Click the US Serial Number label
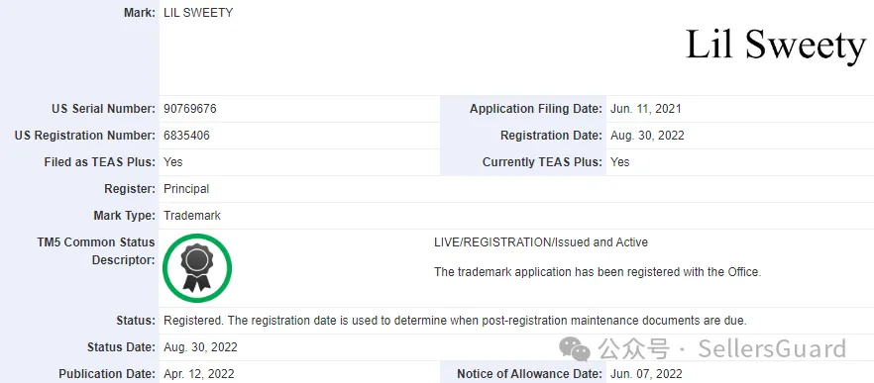This screenshot has width=874, height=383. 104,109
